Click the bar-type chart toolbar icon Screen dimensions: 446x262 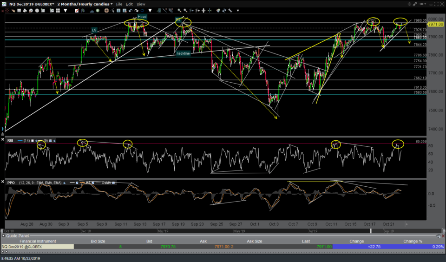[x=83, y=11]
